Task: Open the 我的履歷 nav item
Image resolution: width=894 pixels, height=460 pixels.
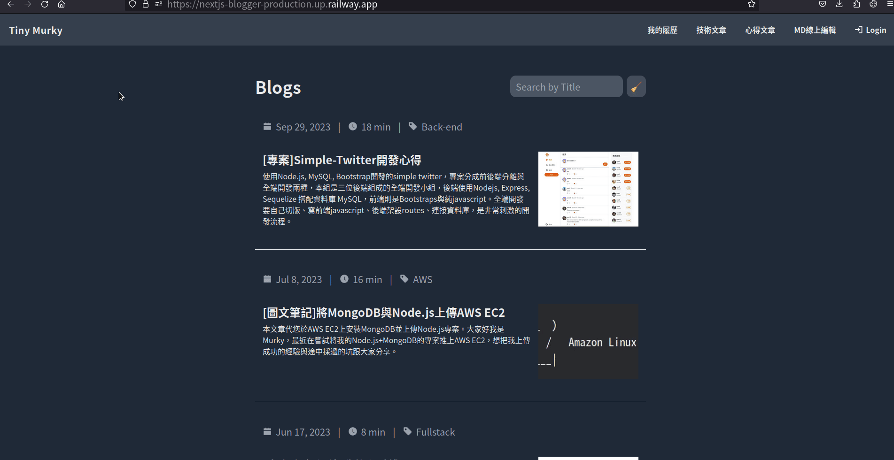Action: click(x=662, y=30)
